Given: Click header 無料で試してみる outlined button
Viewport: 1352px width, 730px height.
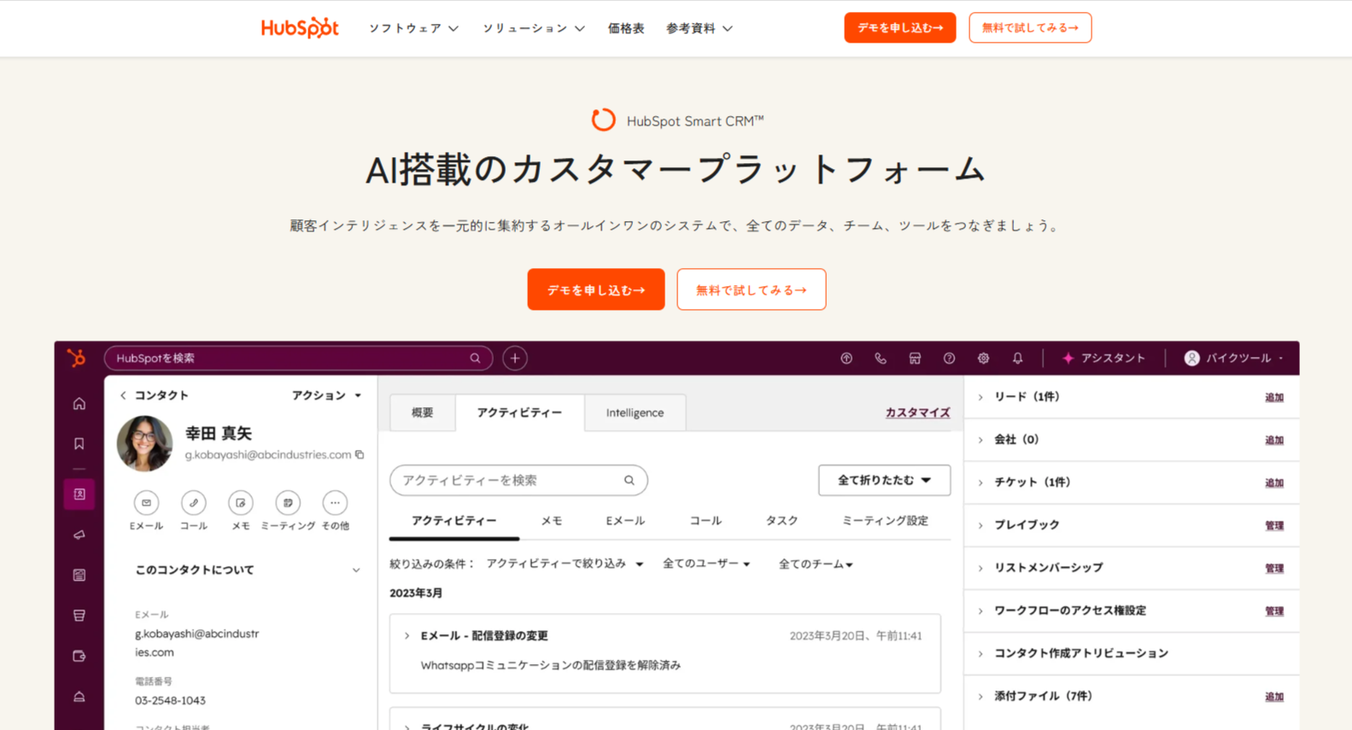Looking at the screenshot, I should [1030, 27].
